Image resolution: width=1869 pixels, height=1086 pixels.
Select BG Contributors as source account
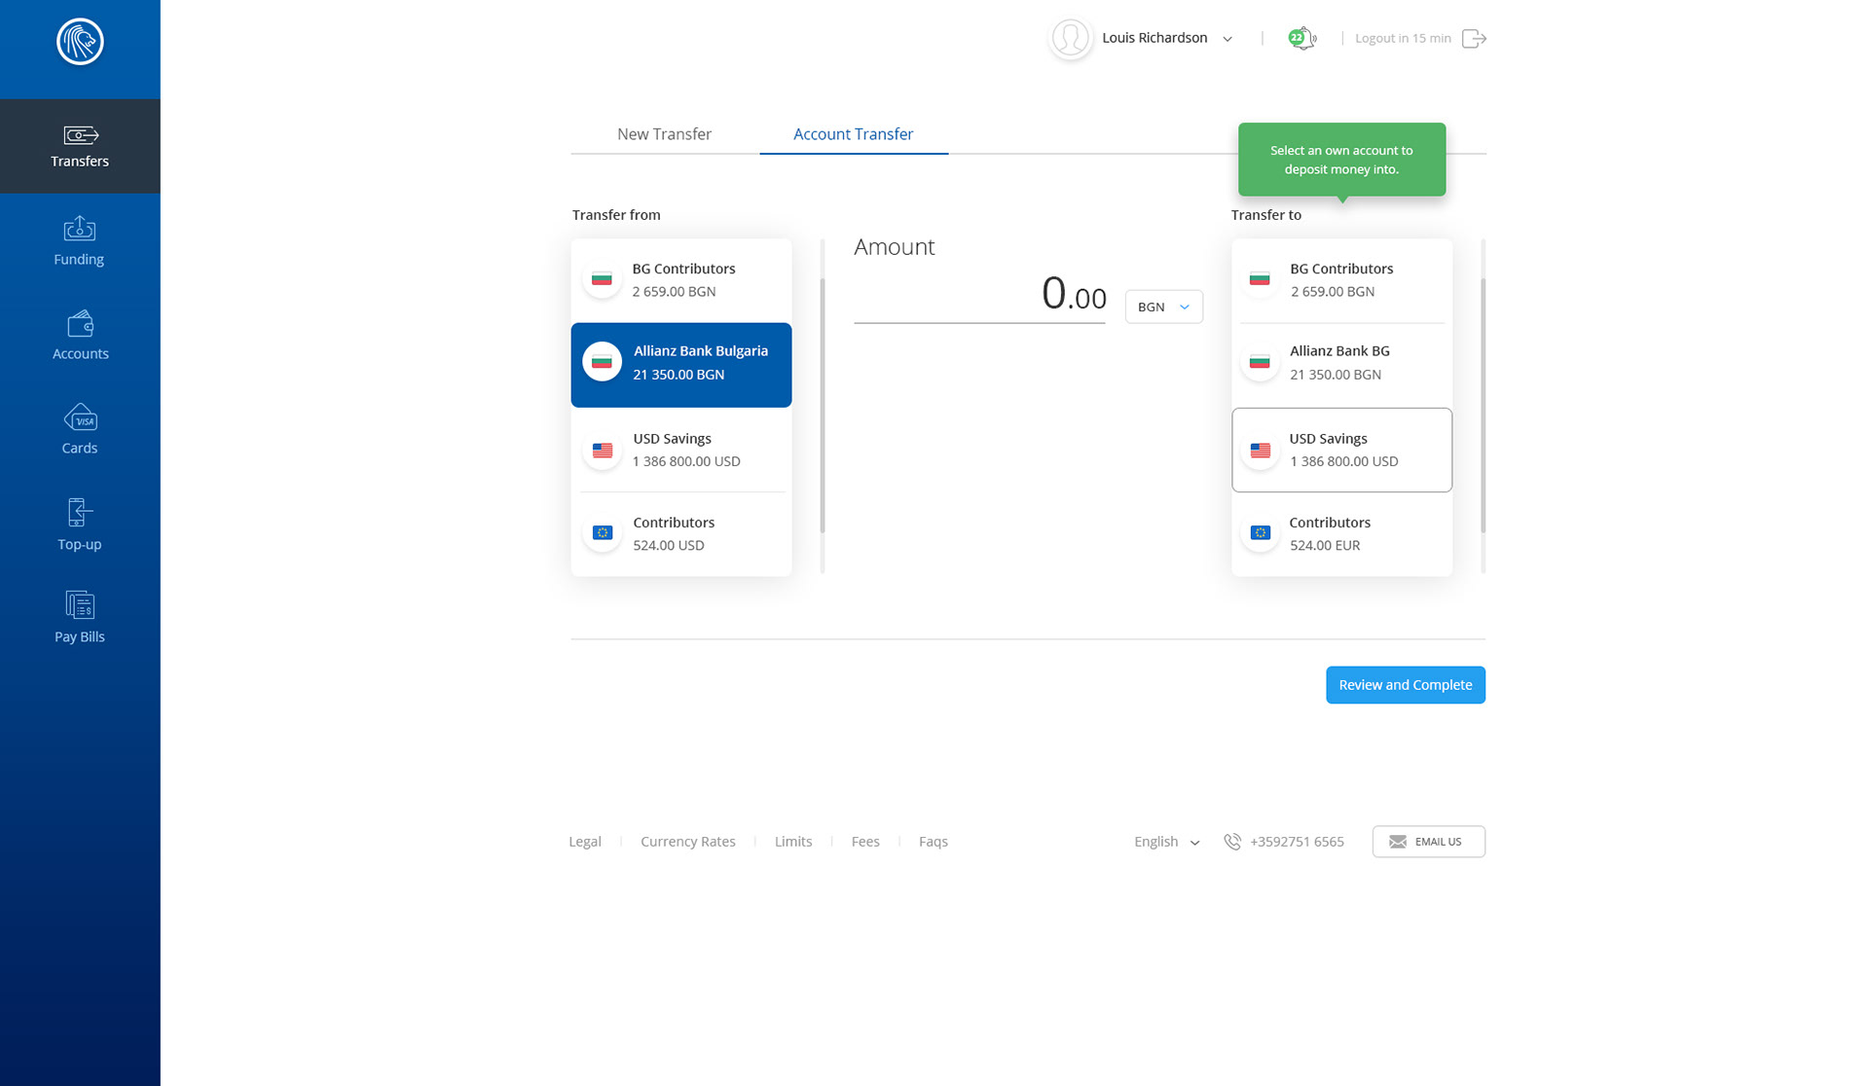point(680,280)
